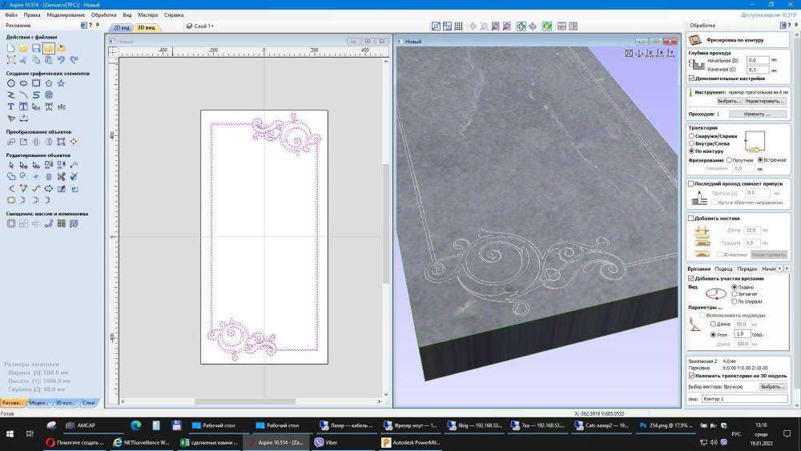Viewport: 801px width, 451px height.
Task: Click the Undo arrow icon
Action: [61, 60]
